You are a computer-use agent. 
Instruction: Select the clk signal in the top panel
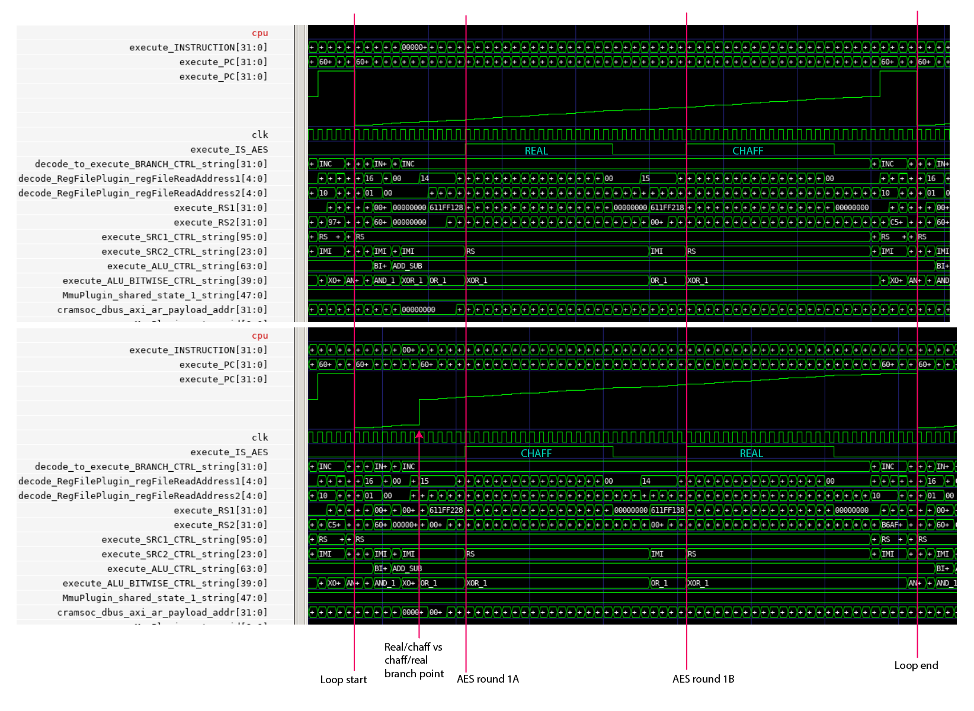(x=259, y=135)
